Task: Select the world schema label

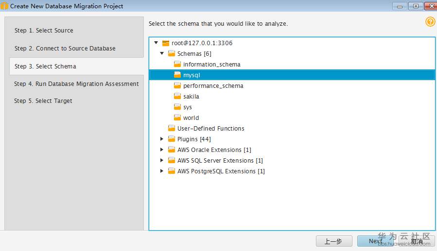Action: click(x=191, y=117)
